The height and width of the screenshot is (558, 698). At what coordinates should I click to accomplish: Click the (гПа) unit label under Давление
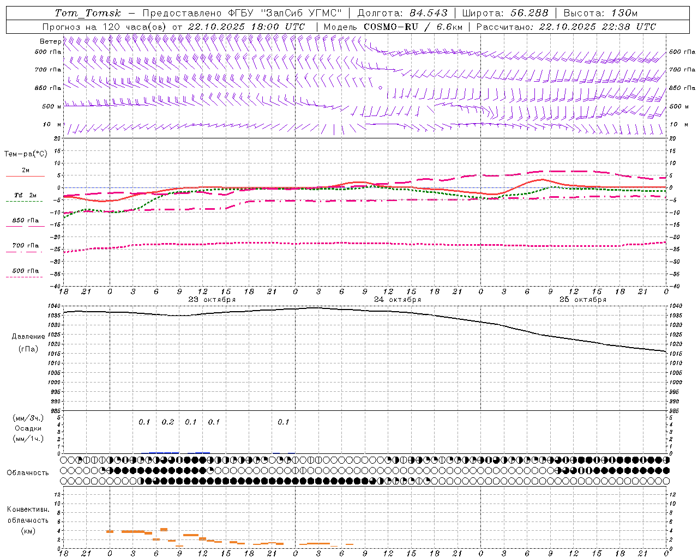point(28,349)
